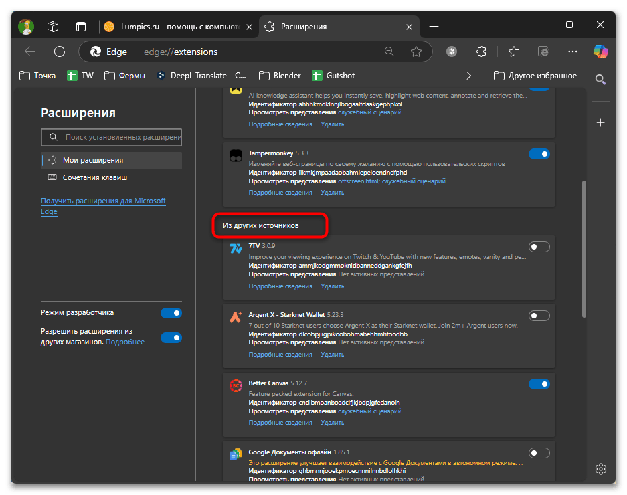Open sidebar settings gear icon
This screenshot has height=495, width=627.
[601, 469]
